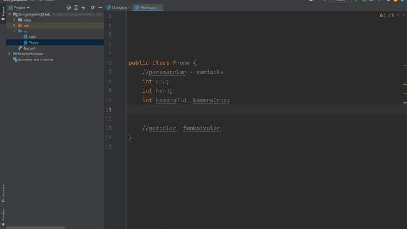
Task: Click line number 11 in gutter
Action: point(109,109)
